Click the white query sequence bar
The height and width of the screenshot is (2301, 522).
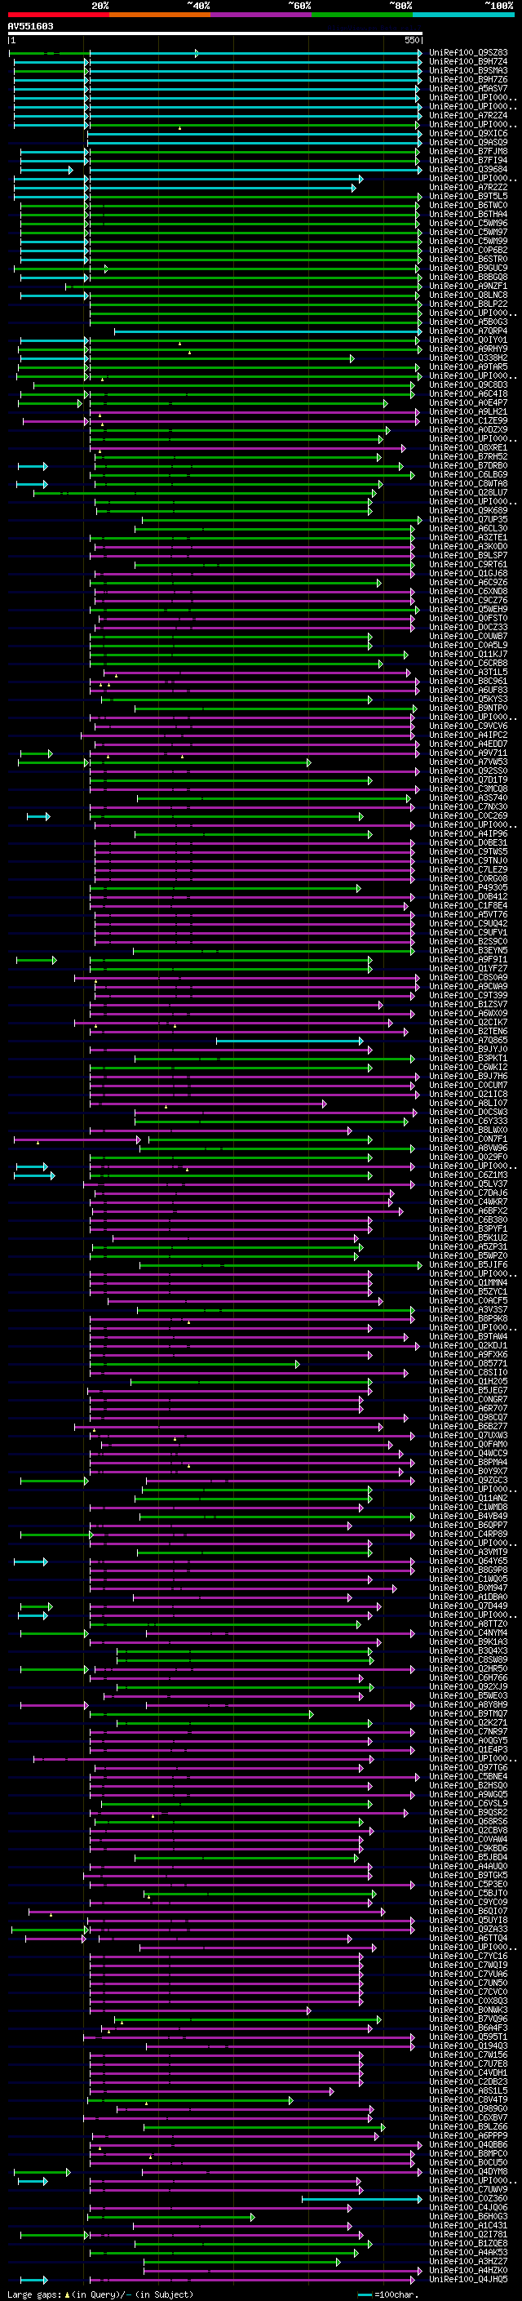pyautogui.click(x=215, y=34)
